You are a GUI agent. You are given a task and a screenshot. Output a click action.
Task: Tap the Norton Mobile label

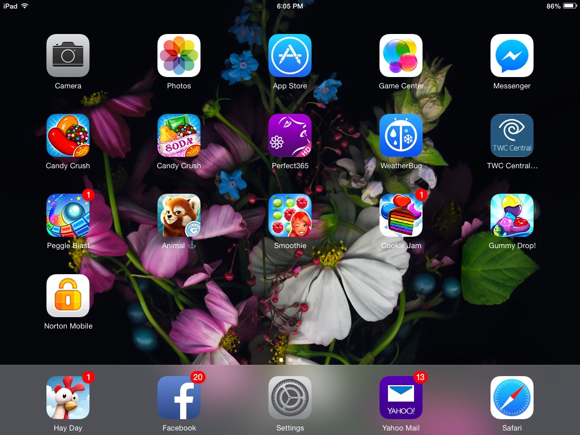coord(68,326)
